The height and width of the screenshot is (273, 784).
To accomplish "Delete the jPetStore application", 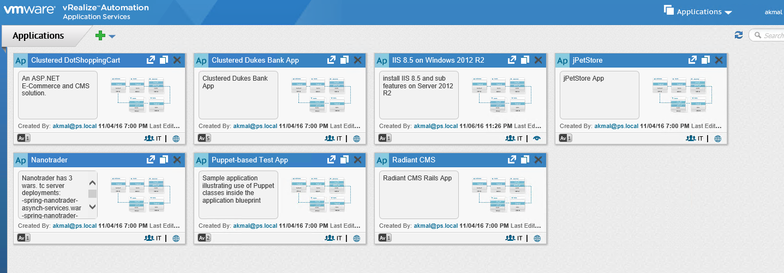I will 719,60.
